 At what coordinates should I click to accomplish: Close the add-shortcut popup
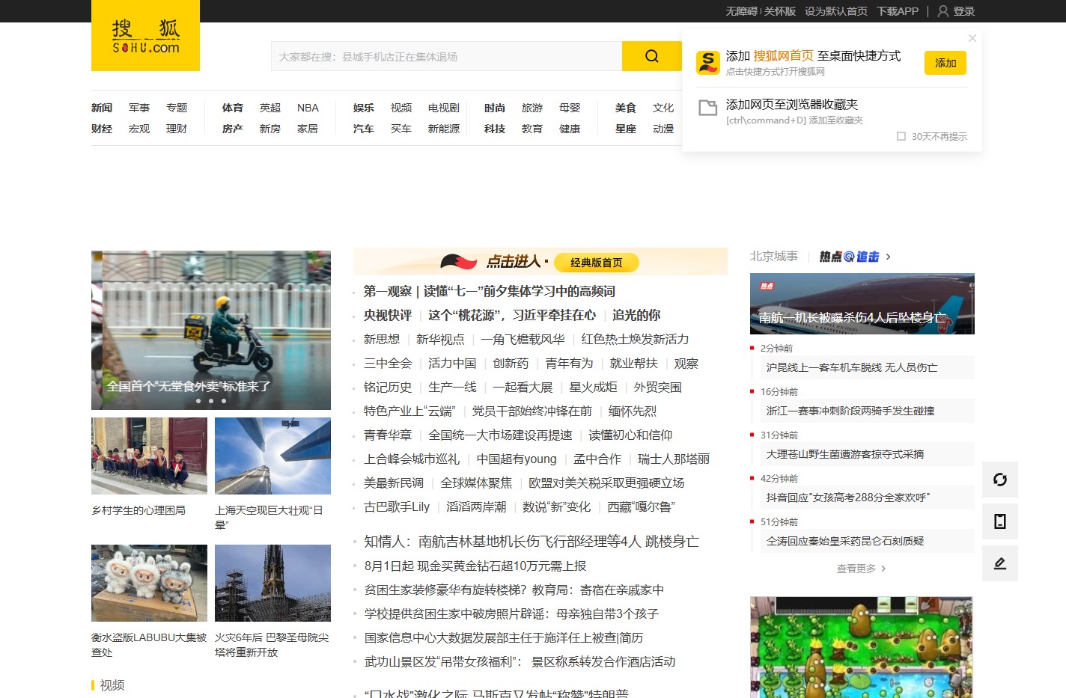pyautogui.click(x=972, y=38)
